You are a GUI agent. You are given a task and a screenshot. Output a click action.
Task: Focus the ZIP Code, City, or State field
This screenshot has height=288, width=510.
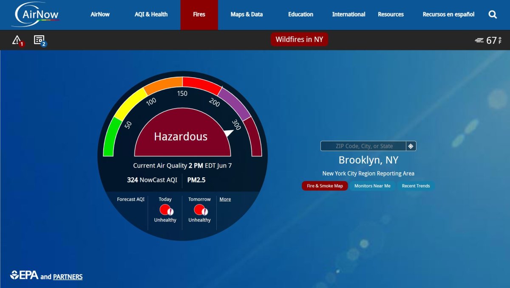364,146
